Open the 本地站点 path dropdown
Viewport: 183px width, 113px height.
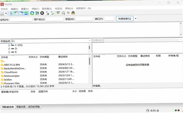(89, 41)
